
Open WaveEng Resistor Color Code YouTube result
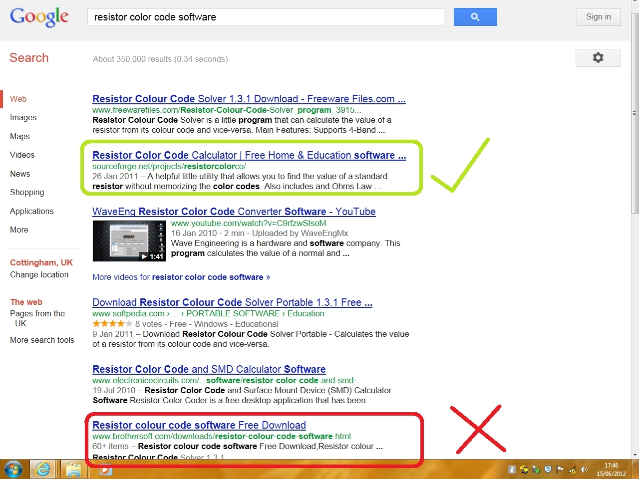pyautogui.click(x=234, y=212)
